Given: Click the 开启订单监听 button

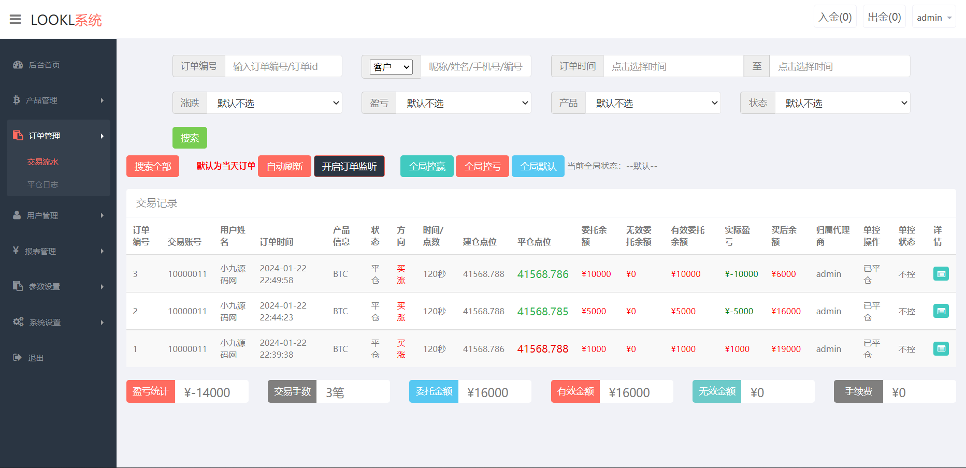Looking at the screenshot, I should (349, 166).
